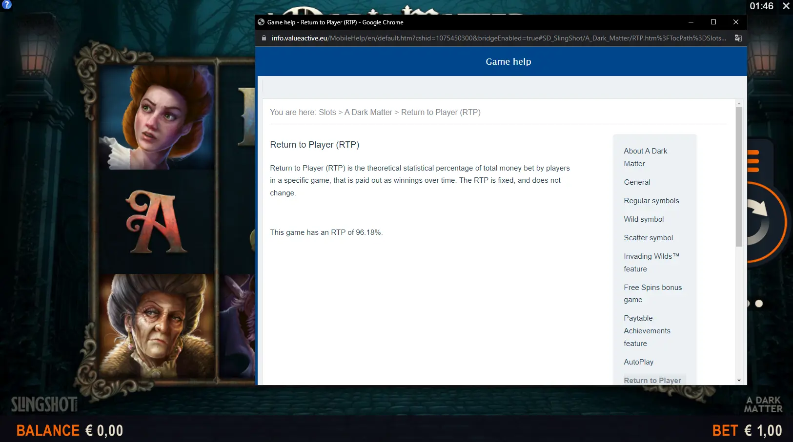Click the orange spin button in the game
This screenshot has height=442, width=793.
[766, 222]
